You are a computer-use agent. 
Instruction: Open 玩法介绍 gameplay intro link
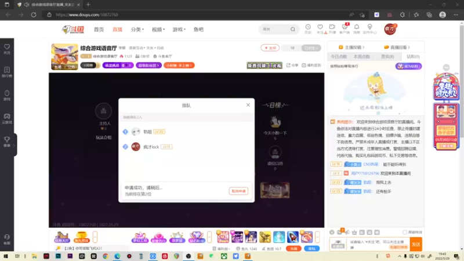coord(104,137)
